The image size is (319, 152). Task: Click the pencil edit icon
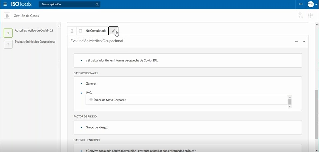(113, 31)
